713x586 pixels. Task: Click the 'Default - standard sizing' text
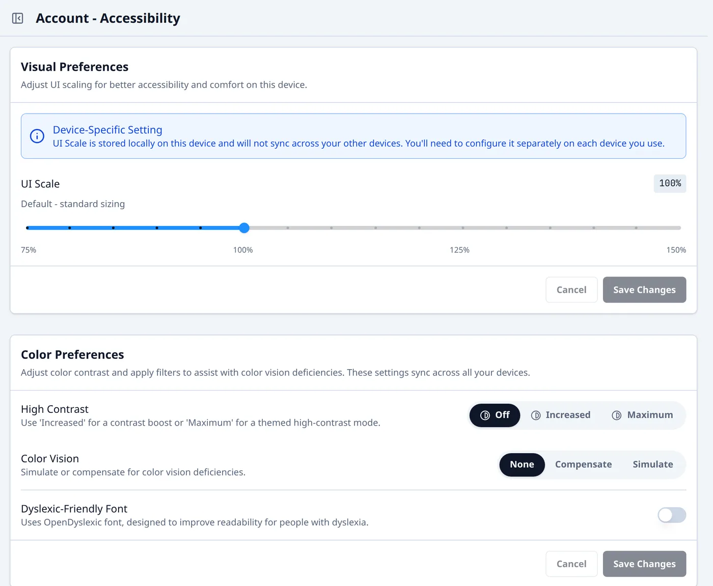coord(73,204)
